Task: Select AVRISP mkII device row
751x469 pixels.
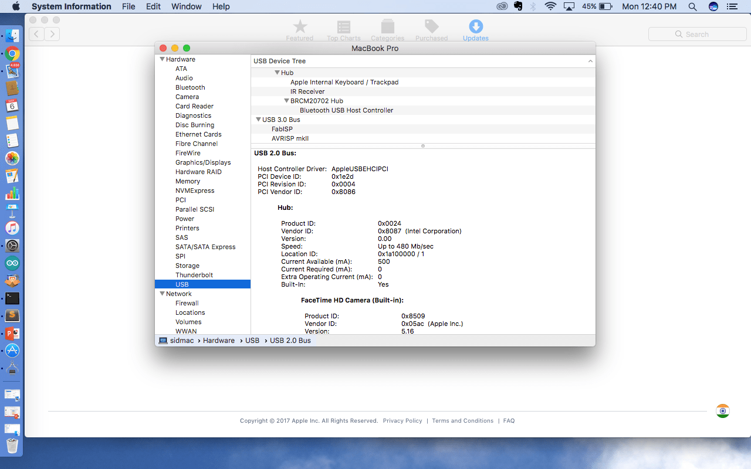Action: 423,138
